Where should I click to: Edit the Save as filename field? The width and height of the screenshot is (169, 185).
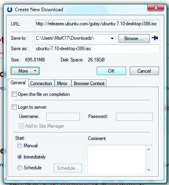click(97, 49)
